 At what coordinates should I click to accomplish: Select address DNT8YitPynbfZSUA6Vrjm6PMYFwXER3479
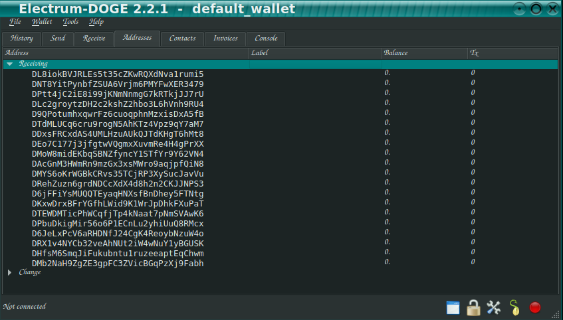coord(118,84)
